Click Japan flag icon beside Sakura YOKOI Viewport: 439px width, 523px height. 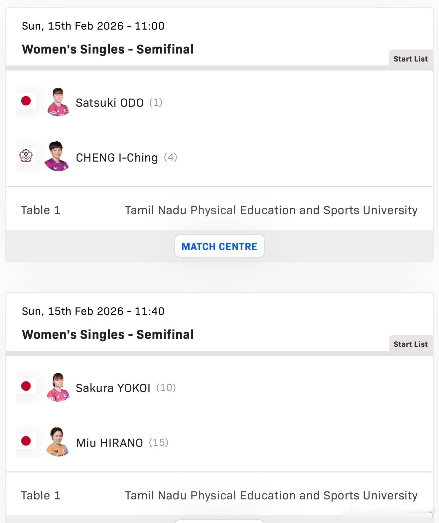click(26, 386)
